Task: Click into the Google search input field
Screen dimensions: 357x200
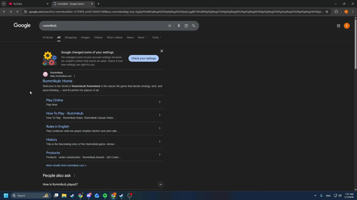Action: pos(103,26)
